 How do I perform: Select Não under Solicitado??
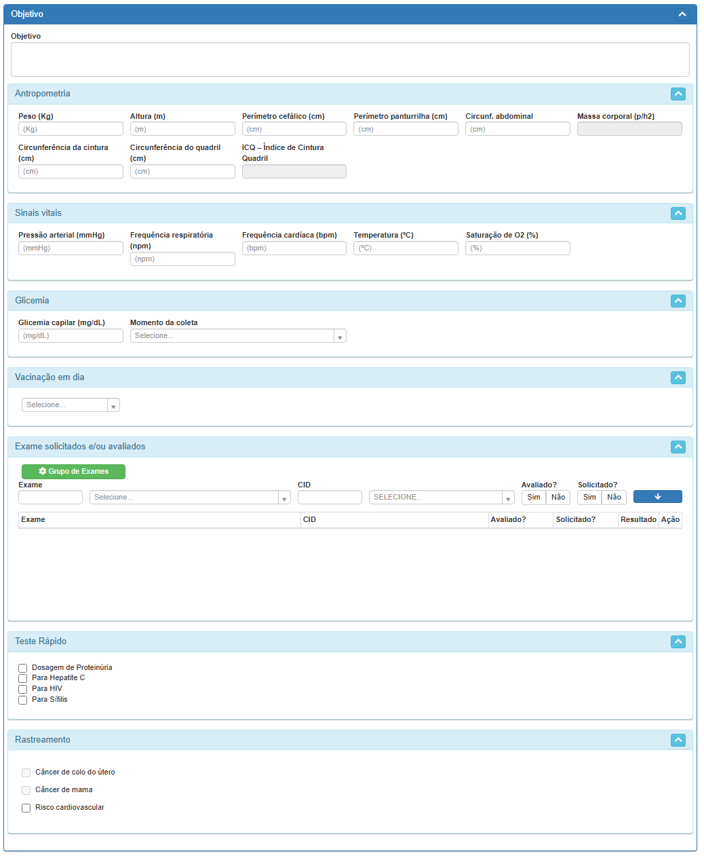tap(614, 498)
